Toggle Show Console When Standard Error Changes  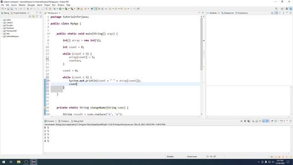click(267, 121)
